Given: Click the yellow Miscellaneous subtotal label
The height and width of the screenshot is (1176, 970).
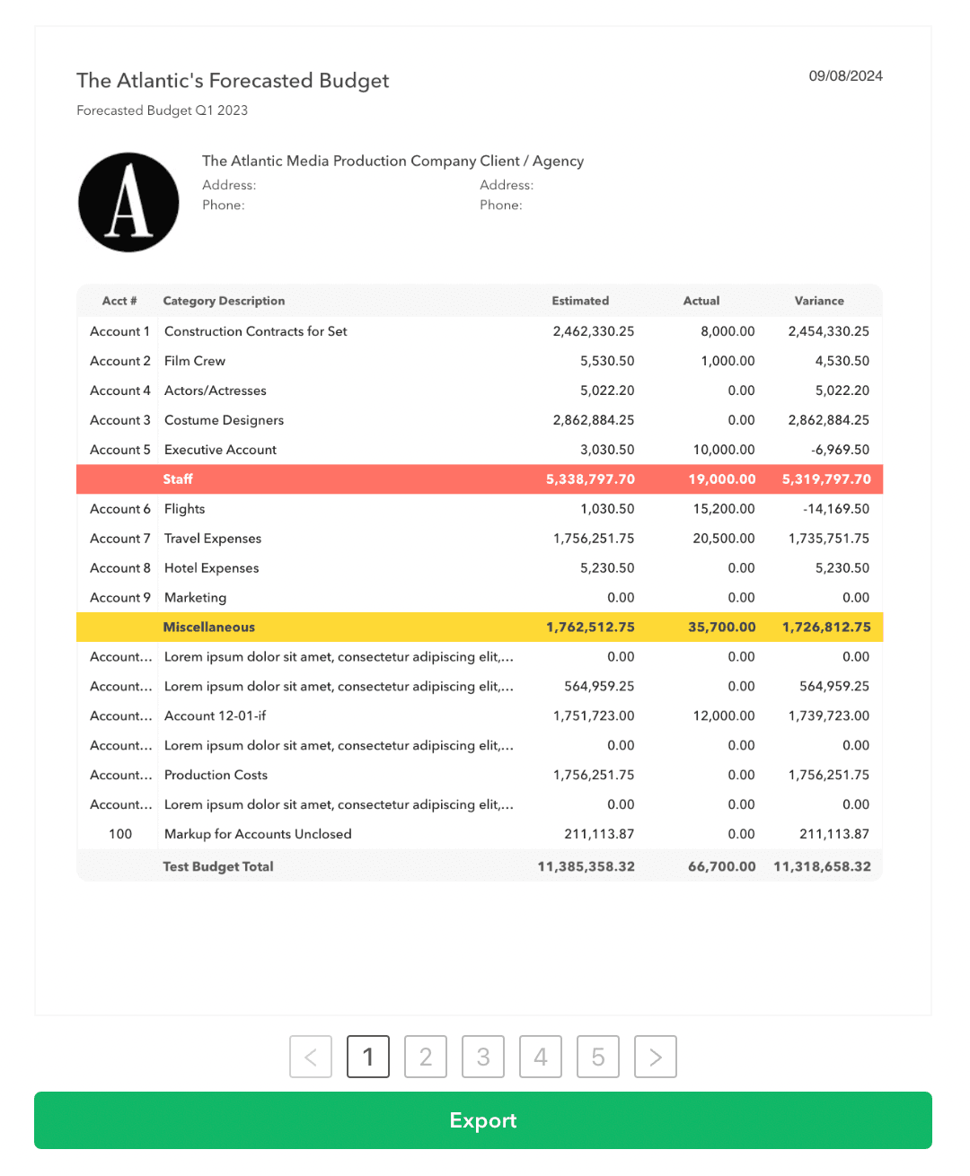Looking at the screenshot, I should (x=208, y=627).
